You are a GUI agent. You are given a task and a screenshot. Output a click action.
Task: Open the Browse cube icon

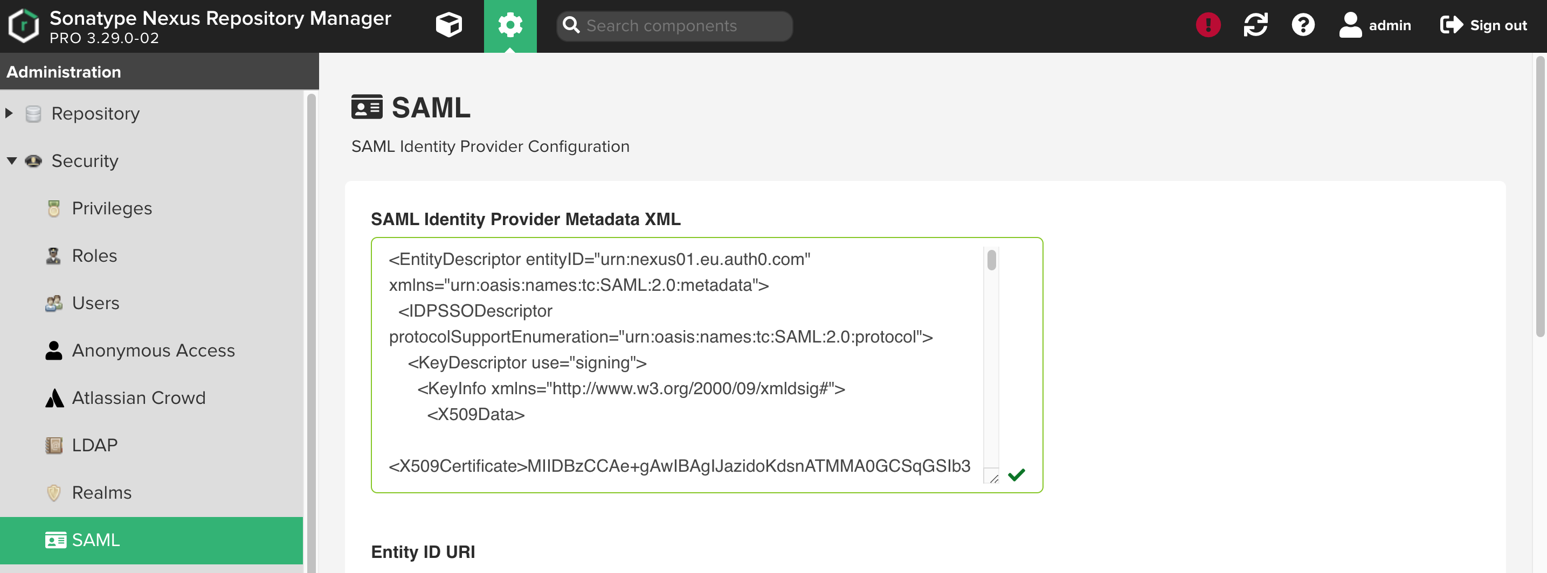[x=448, y=26]
